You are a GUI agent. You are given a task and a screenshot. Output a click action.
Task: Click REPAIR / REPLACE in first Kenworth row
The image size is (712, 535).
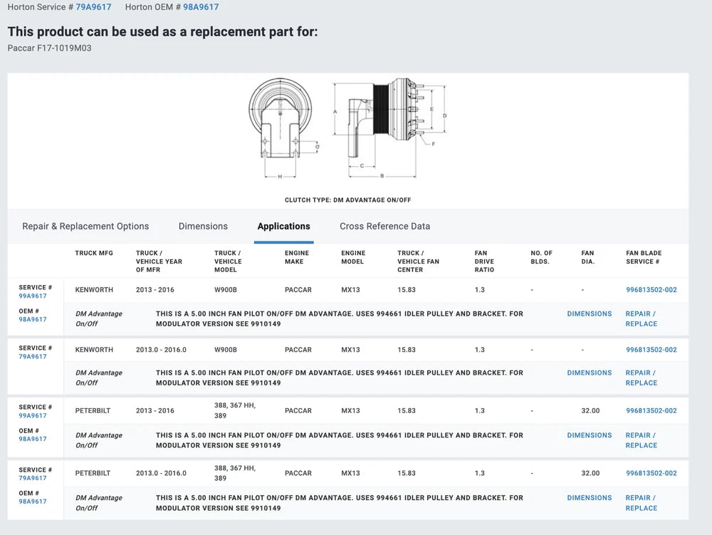tap(641, 318)
